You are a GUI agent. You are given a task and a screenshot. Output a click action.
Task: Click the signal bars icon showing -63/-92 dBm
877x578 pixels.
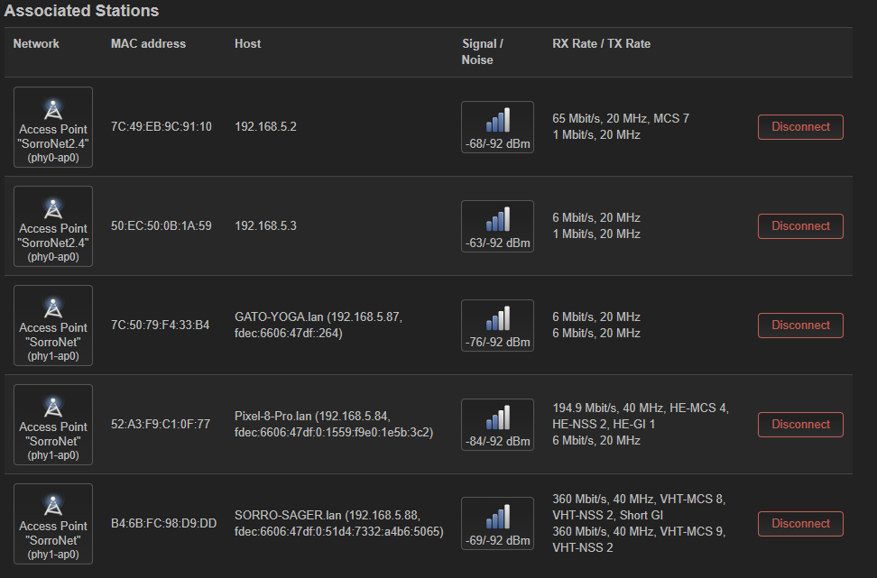click(x=497, y=225)
